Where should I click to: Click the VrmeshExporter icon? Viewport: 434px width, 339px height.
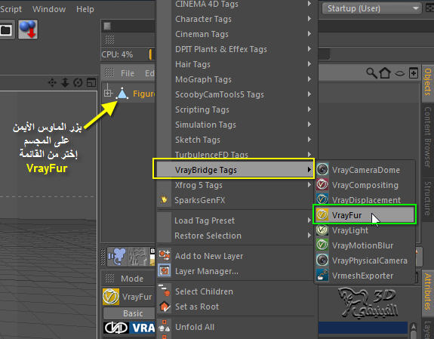click(322, 276)
